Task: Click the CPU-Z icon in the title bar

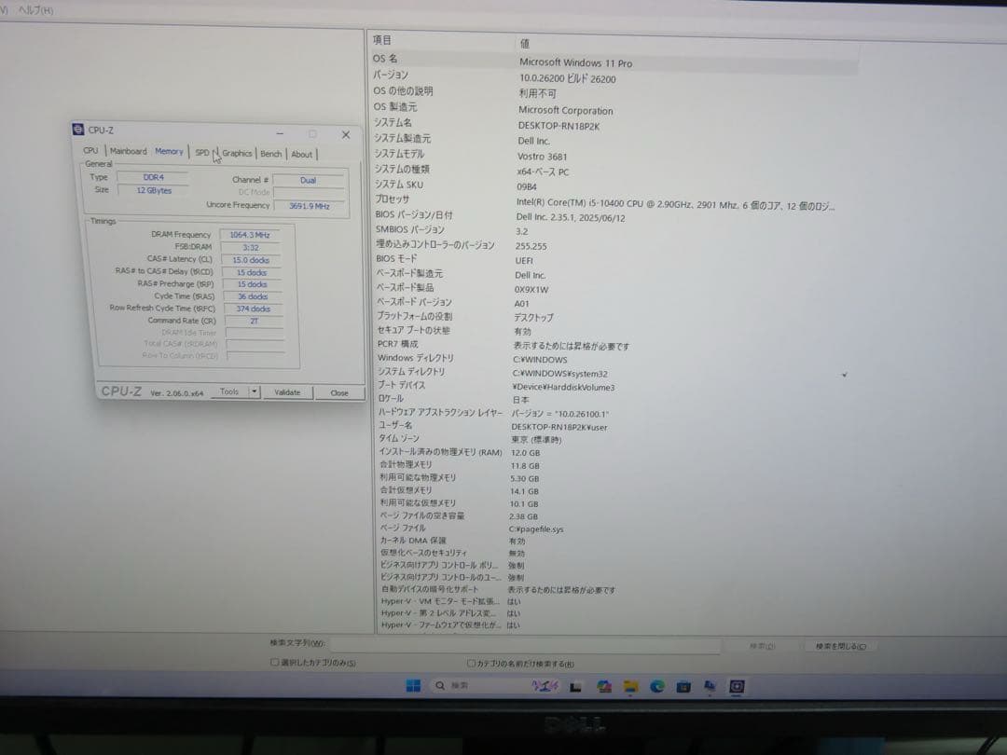Action: [x=78, y=130]
